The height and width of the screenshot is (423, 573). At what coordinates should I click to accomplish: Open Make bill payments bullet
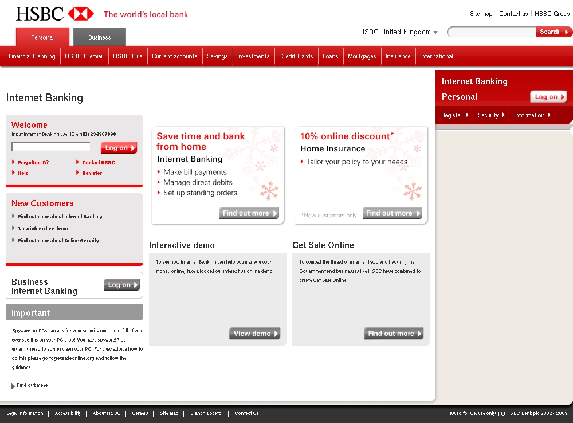point(195,172)
